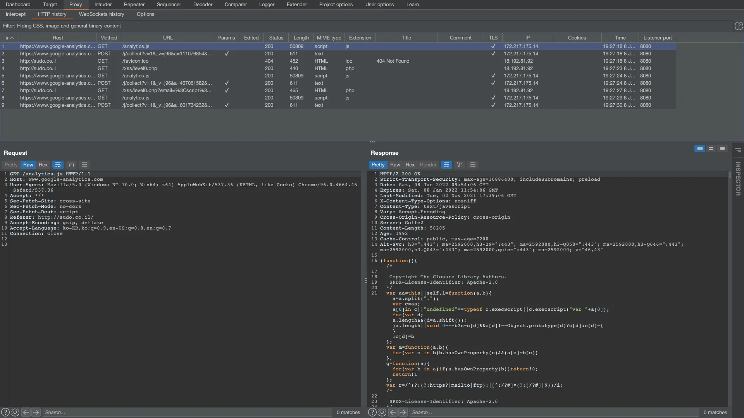Image resolution: width=744 pixels, height=418 pixels.
Task: Switch Response view to Raw
Action: [395, 165]
